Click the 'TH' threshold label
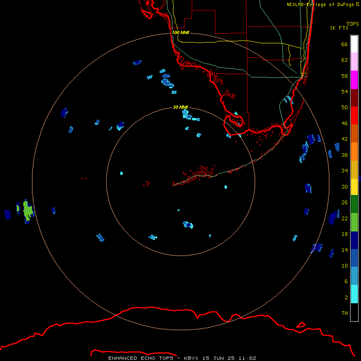The image size is (361, 361). [x=345, y=313]
